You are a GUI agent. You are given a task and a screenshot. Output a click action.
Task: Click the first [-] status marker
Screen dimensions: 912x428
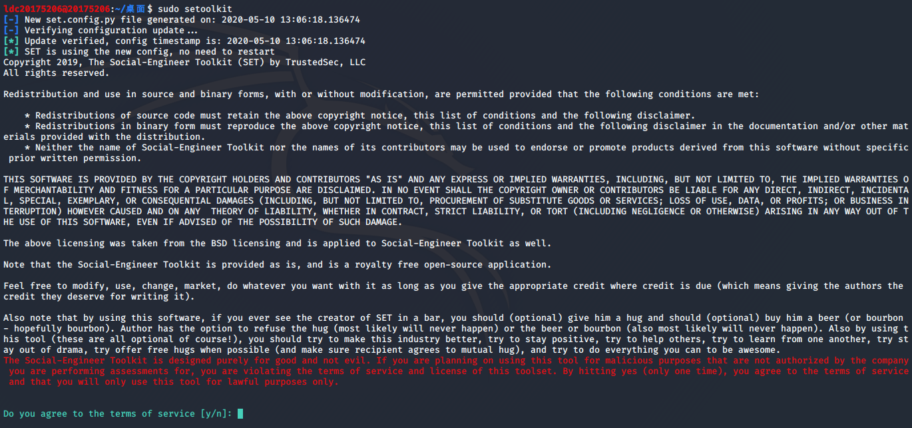(11, 20)
